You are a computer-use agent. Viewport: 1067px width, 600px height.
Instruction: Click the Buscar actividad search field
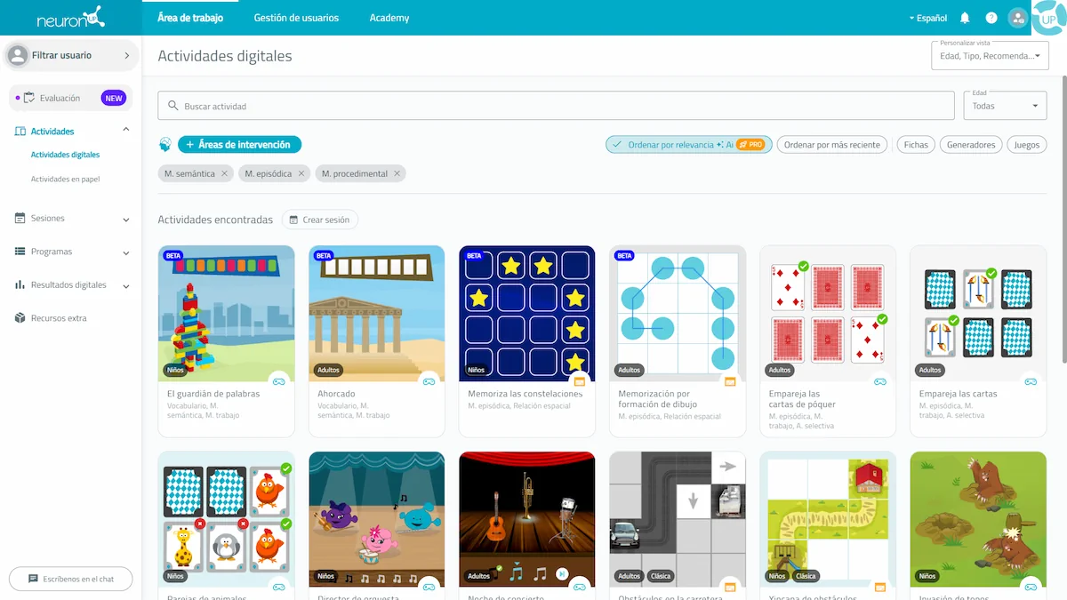click(x=556, y=106)
